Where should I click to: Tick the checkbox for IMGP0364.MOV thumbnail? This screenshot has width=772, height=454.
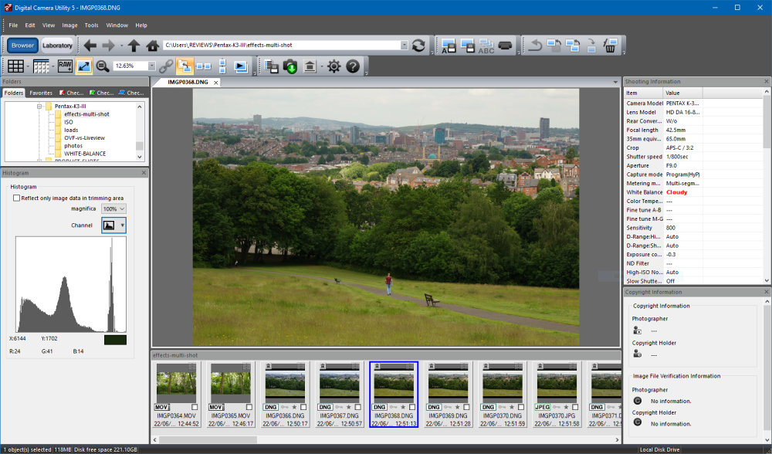pos(195,407)
